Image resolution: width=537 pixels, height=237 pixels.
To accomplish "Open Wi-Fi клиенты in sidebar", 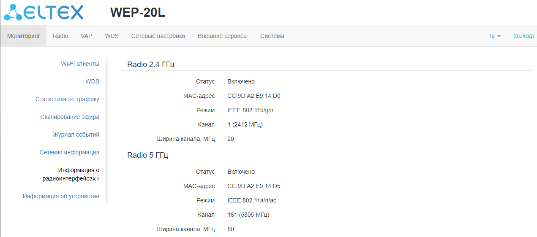I will pos(80,64).
